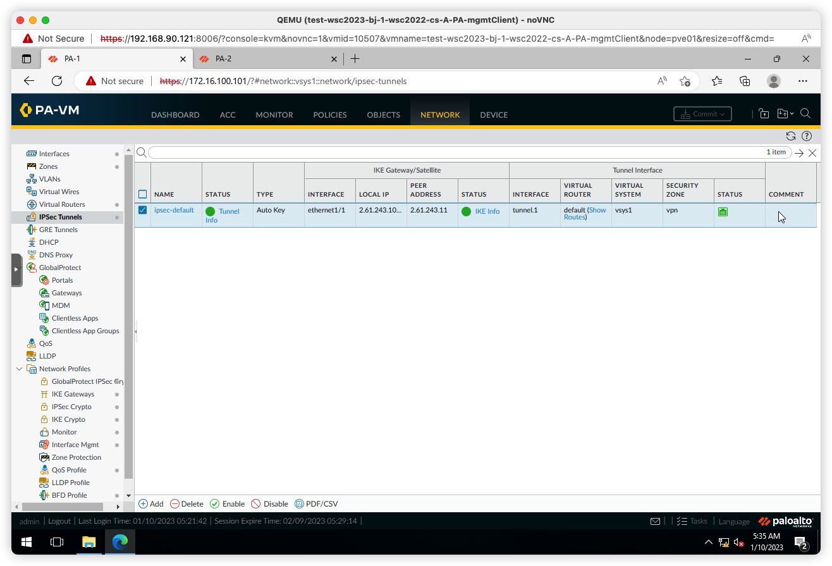
Task: Switch to the ACC tab
Action: (228, 115)
